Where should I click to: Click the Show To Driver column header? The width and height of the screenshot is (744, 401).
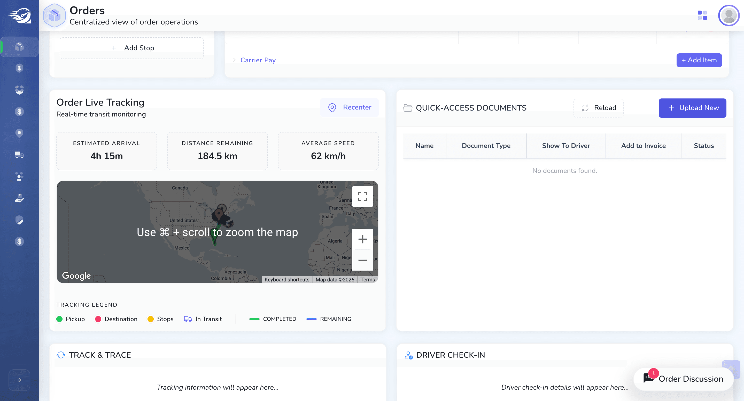click(566, 146)
